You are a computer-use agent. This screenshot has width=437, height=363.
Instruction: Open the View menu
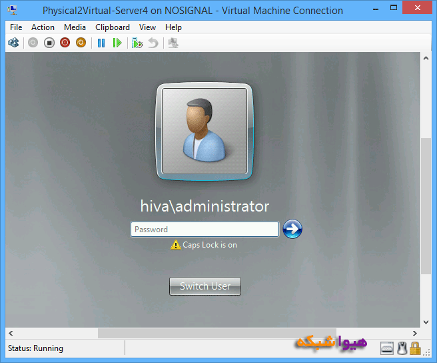click(x=147, y=27)
